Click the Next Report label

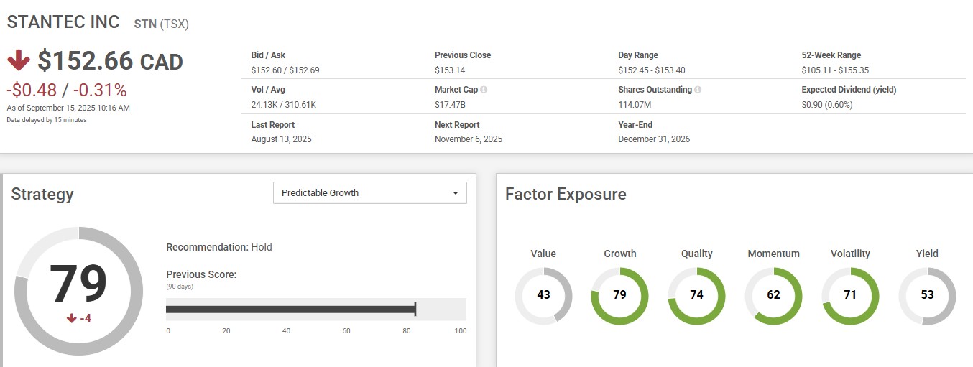457,125
